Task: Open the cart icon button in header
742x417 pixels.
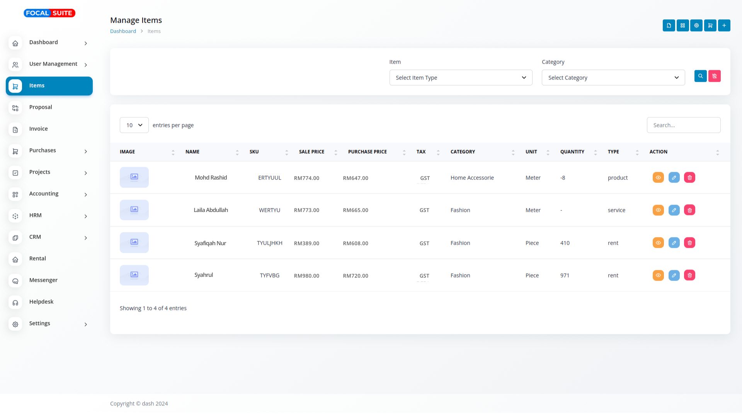Action: click(x=710, y=25)
